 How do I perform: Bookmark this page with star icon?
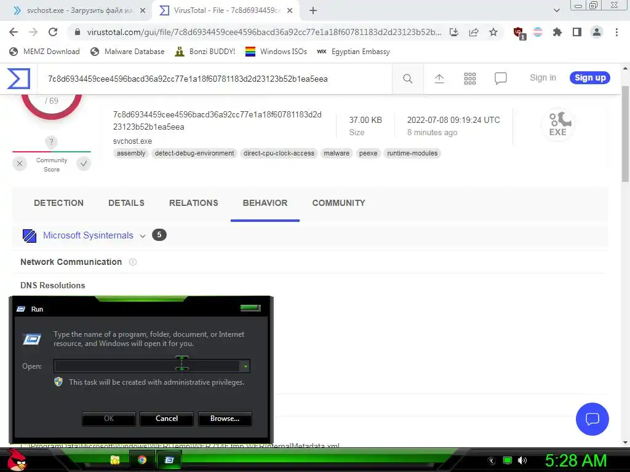(x=493, y=32)
